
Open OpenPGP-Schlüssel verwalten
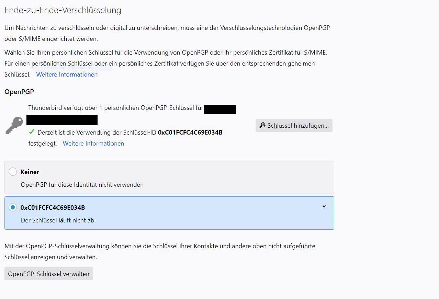tap(49, 274)
